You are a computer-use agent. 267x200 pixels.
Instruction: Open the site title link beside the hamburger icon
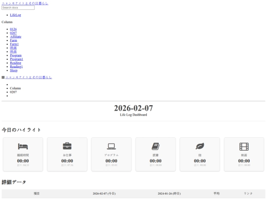[x=29, y=78]
